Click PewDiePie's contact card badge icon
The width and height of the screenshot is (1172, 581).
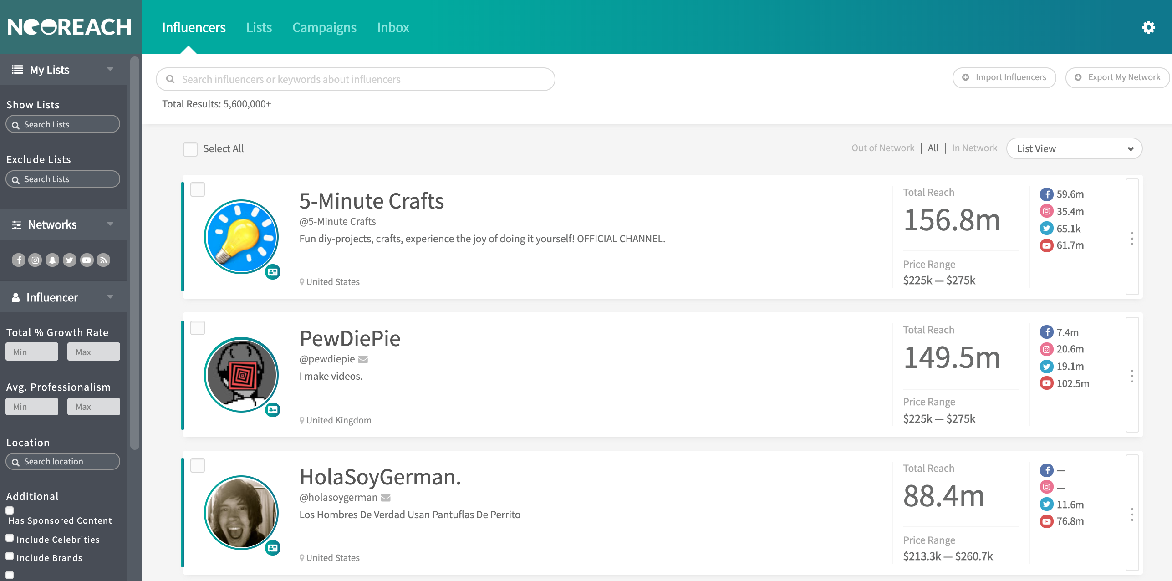click(273, 410)
